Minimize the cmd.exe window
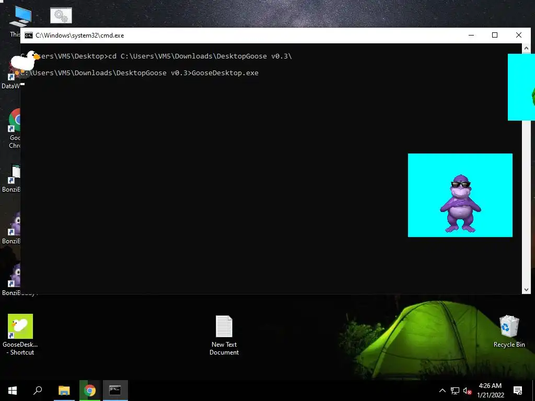Image resolution: width=535 pixels, height=401 pixels. tap(471, 35)
